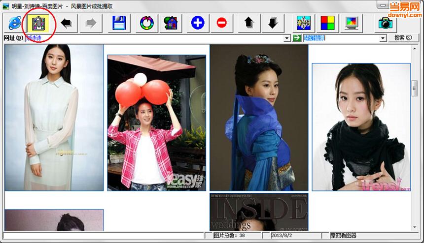Click into the 网址 address field
The width and height of the screenshot is (424, 243).
(148, 38)
